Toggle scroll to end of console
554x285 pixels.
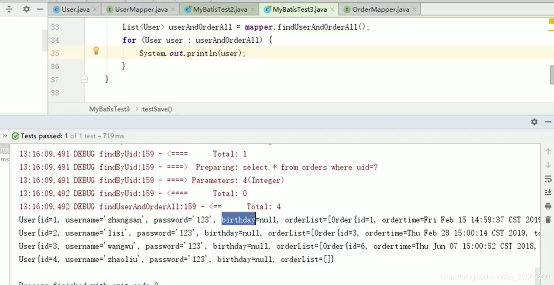(548, 192)
